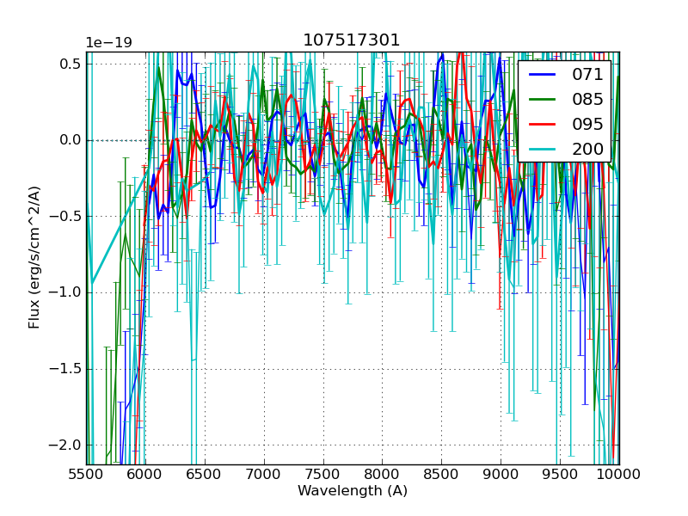Click the Flux y-axis label
The image size is (688, 516).
(x=34, y=258)
